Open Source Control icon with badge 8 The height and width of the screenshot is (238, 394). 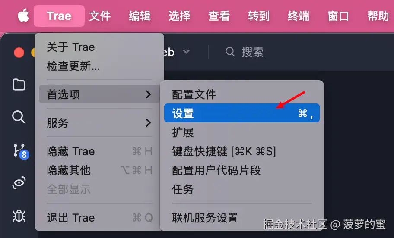(21, 151)
